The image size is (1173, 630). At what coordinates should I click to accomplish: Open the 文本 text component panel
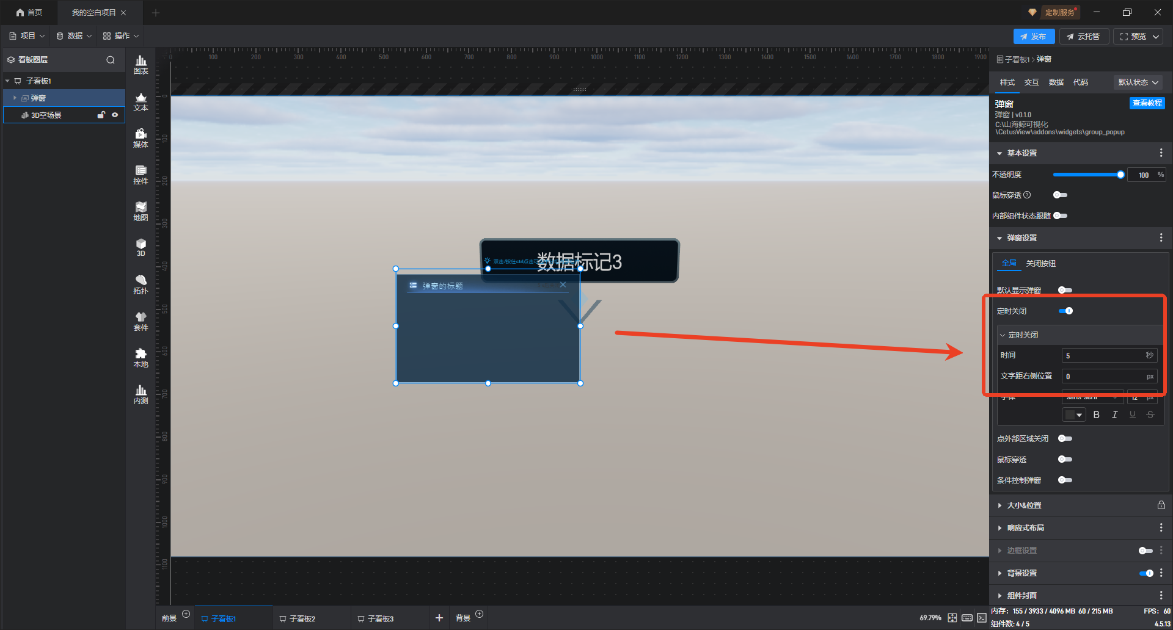tap(141, 101)
